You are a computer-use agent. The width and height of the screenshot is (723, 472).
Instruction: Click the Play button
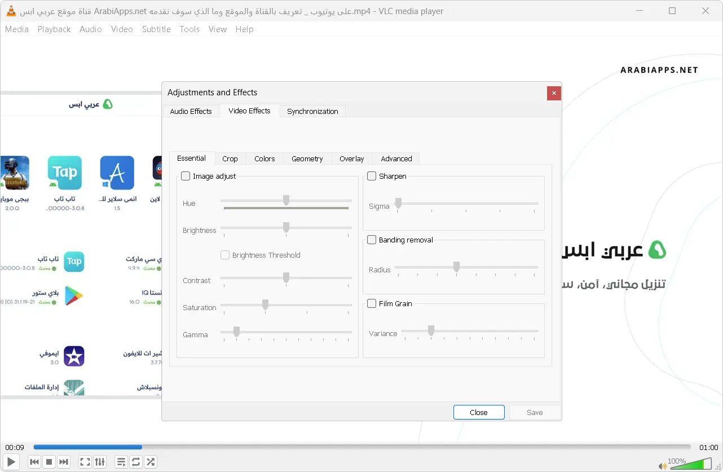11,461
